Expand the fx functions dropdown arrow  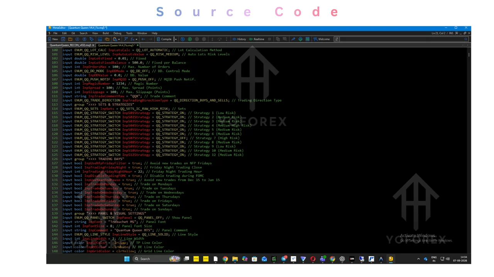[x=136, y=39]
